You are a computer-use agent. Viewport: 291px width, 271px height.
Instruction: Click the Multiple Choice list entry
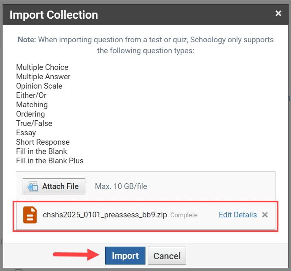(x=42, y=67)
